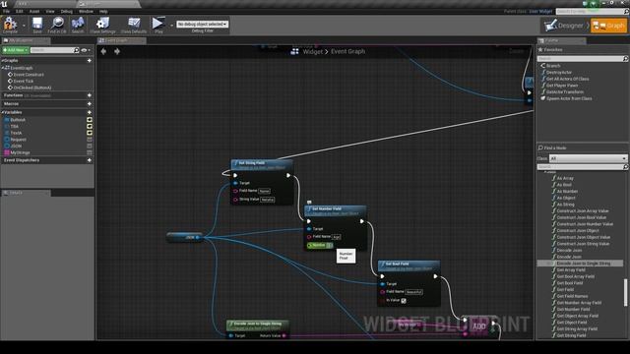Click the palette list scrollbar
This screenshot has width=630, height=354.
pyautogui.click(x=625, y=292)
